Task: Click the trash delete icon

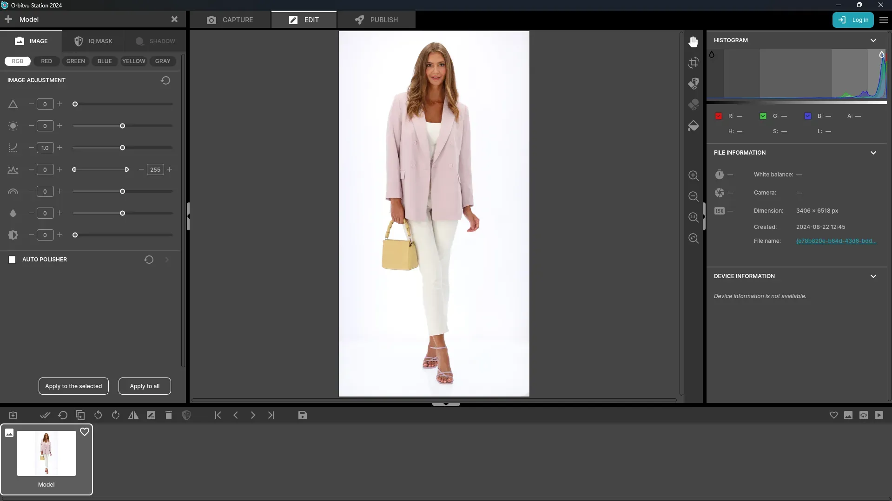Action: point(169,415)
